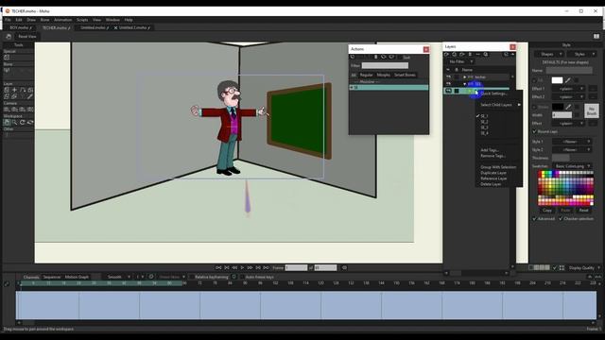The height and width of the screenshot is (340, 605).
Task: Choose Quick Settings from context menu
Action: 493,93
